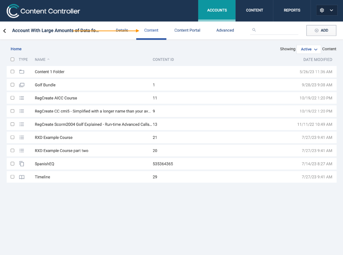Click content ID 535364365
Screen dimensions: 343x255
coord(163,164)
